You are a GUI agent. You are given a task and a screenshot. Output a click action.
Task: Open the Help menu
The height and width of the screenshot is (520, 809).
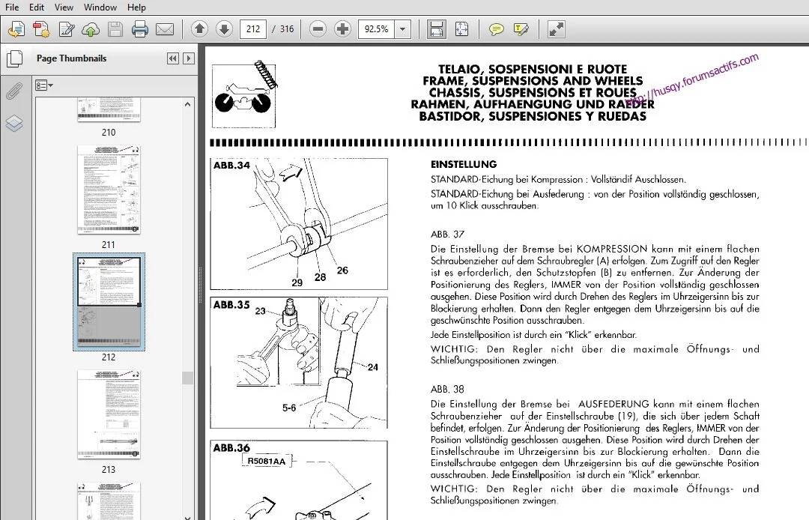pyautogui.click(x=137, y=7)
